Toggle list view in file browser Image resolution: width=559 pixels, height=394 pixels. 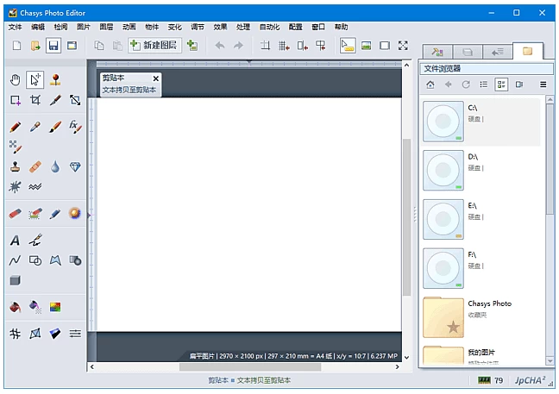tap(484, 84)
